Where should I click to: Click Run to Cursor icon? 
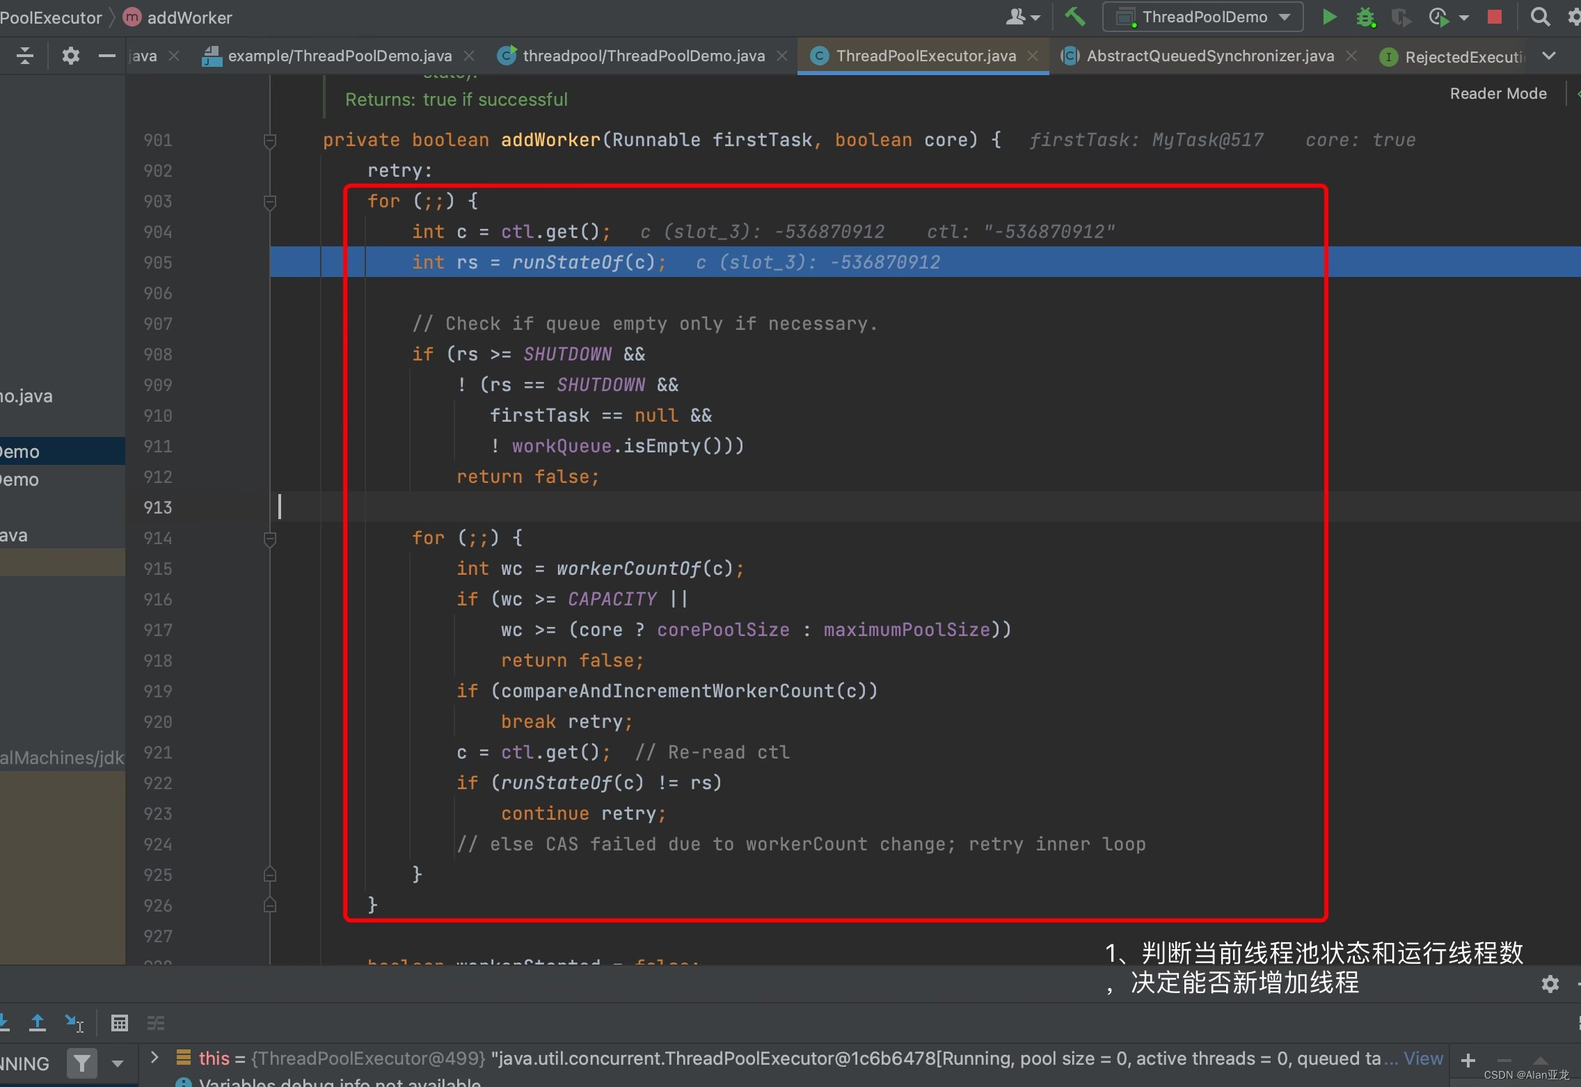[x=74, y=1022]
